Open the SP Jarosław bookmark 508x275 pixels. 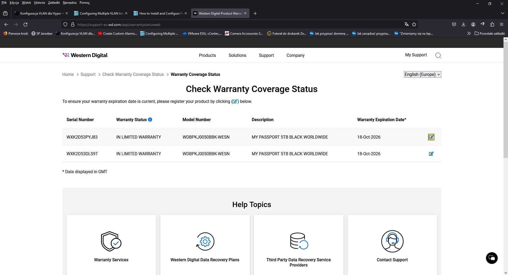pos(42,33)
